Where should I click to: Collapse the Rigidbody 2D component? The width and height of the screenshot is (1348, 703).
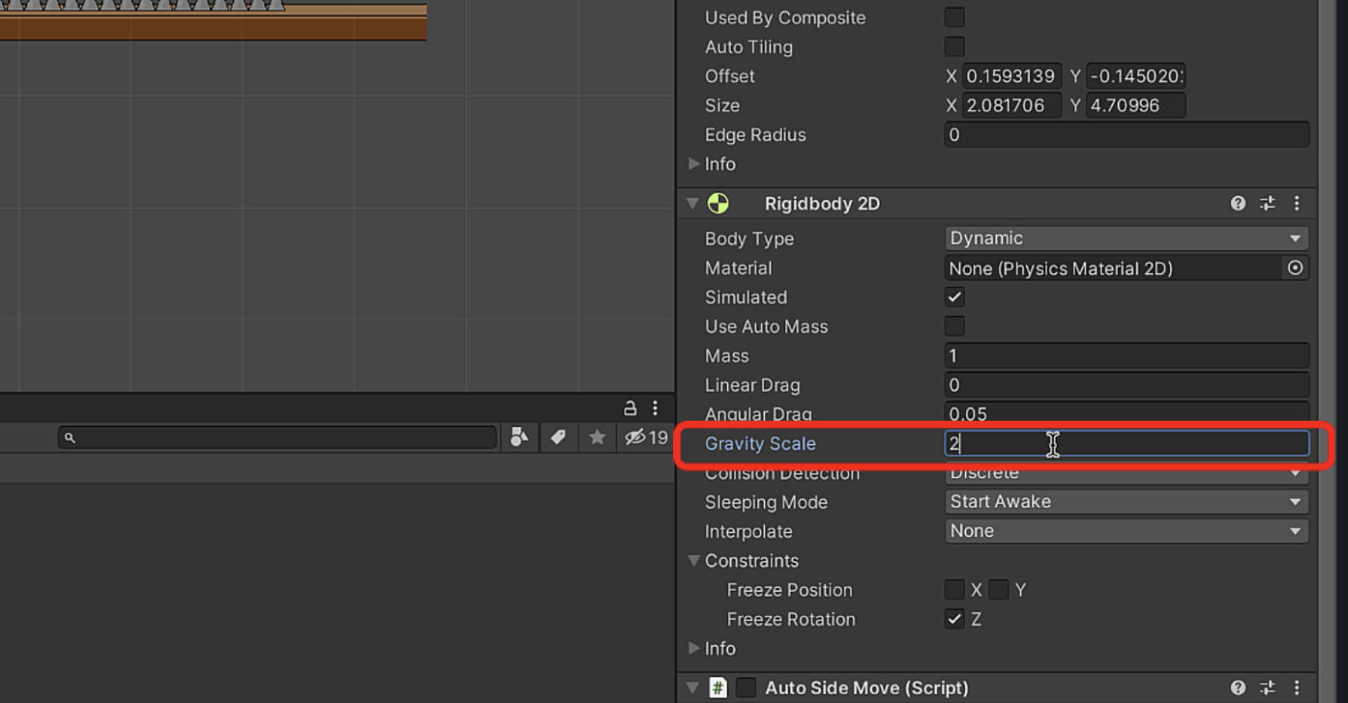tap(693, 204)
